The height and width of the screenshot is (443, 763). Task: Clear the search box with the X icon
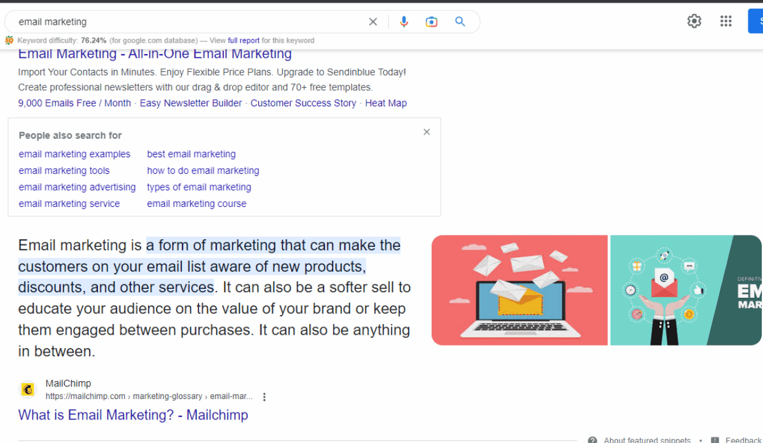point(373,22)
